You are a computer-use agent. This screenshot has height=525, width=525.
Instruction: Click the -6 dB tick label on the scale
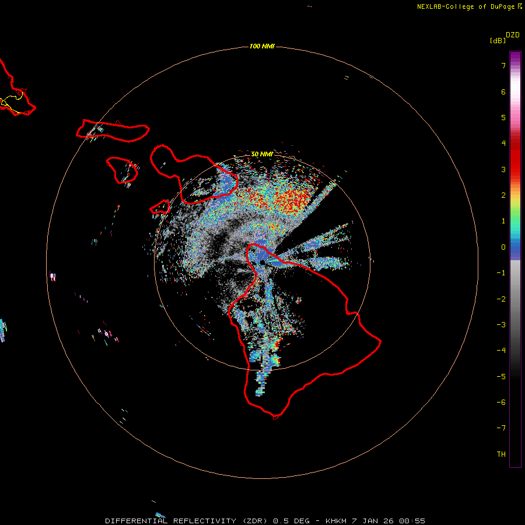pos(501,402)
